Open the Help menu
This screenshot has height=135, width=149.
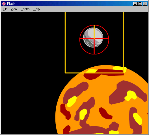[x=36, y=9]
